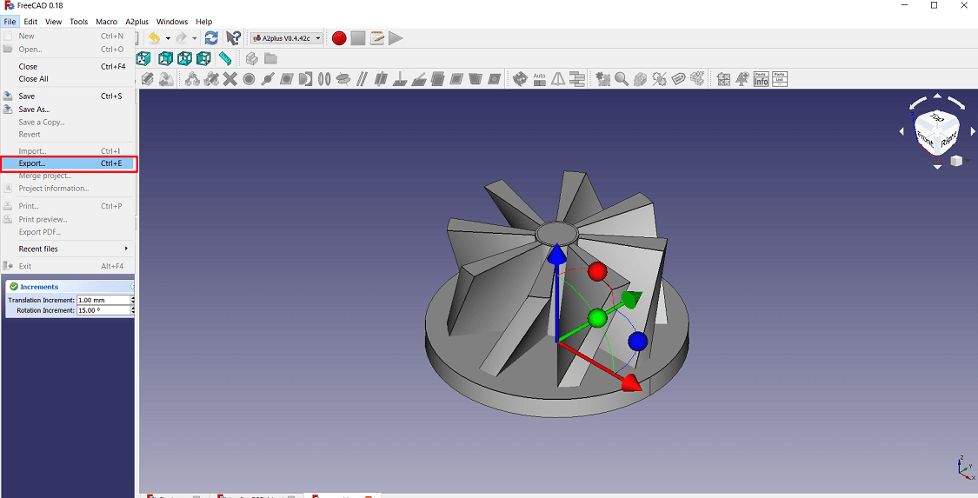
Task: Click the create group folder icon
Action: coord(270,58)
